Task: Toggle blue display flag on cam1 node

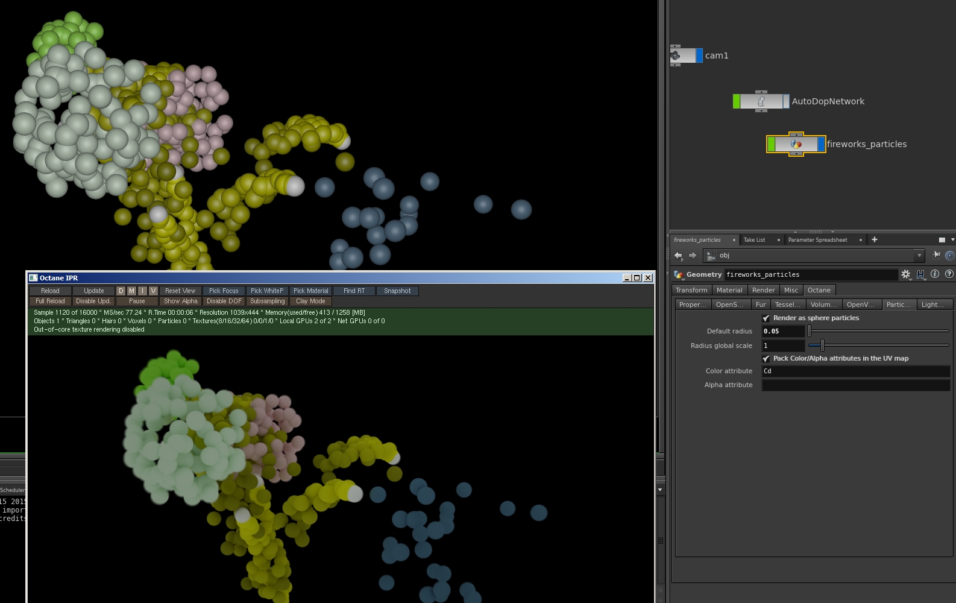Action: coord(699,55)
